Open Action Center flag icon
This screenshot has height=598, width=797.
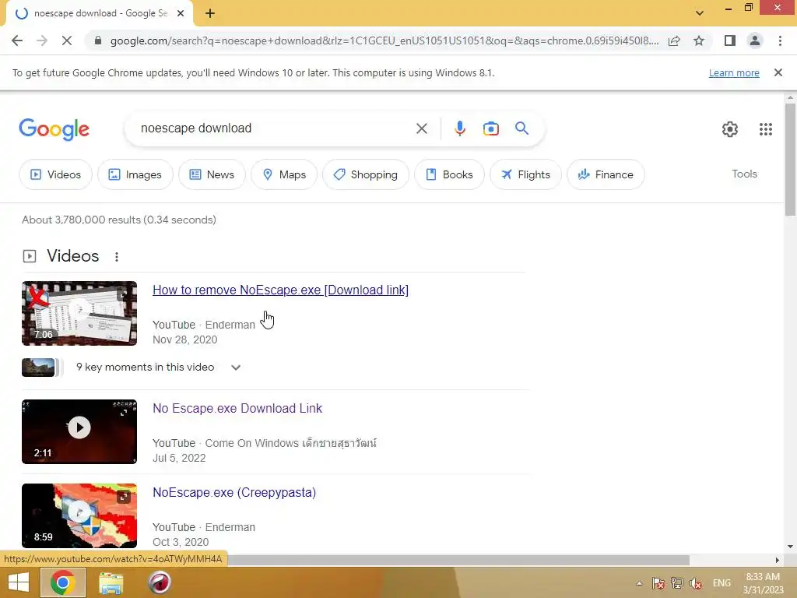click(658, 582)
